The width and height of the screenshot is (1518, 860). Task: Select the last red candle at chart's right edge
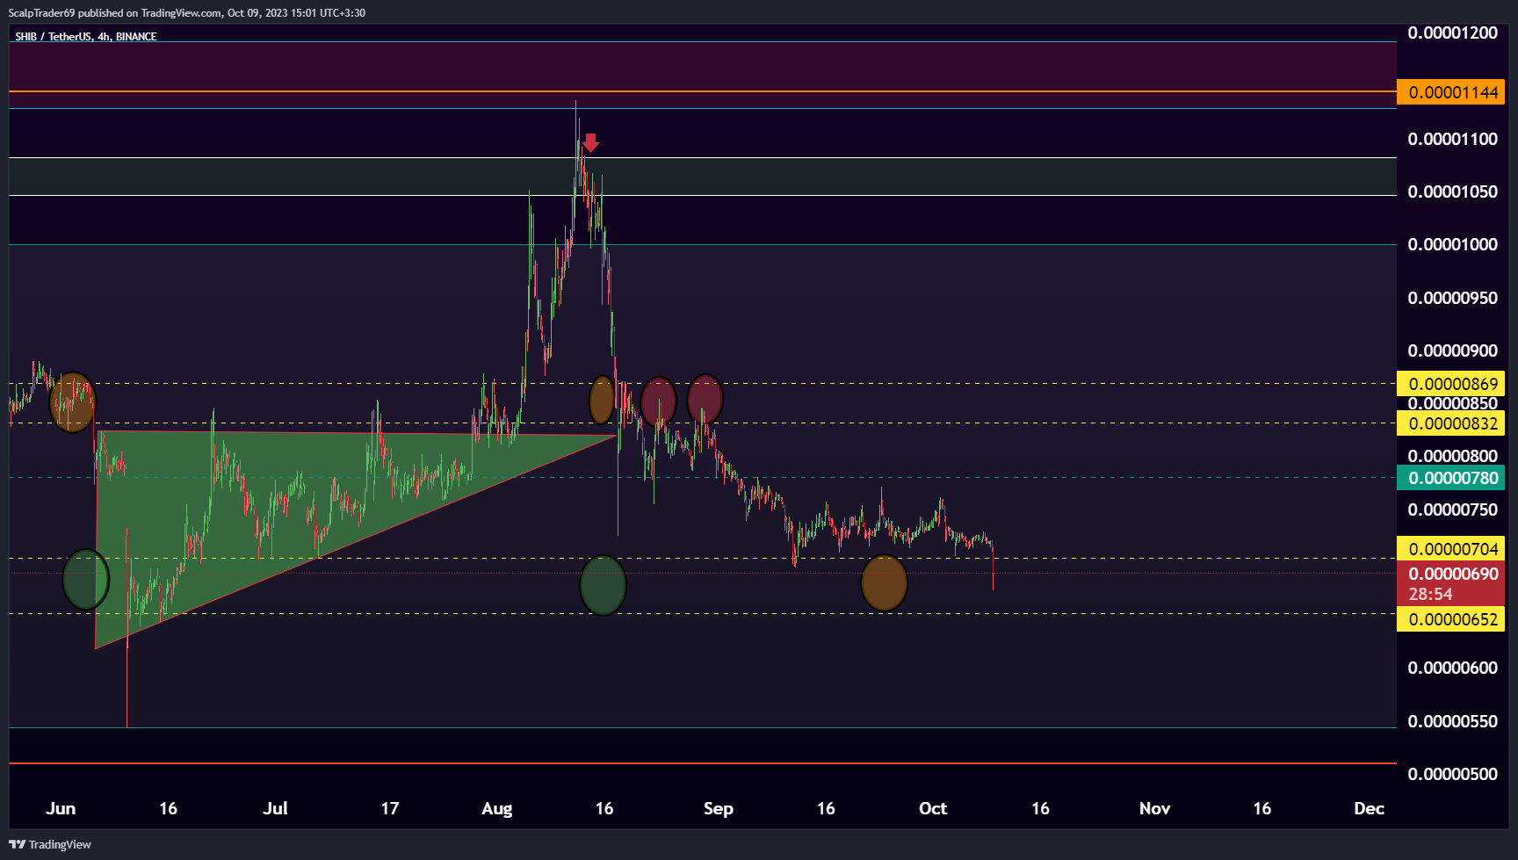[x=993, y=570]
